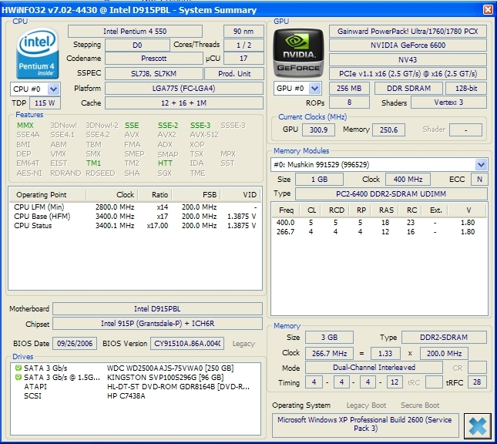Click the NV43 GPU codename field
Viewport: 497px width, 444px height.
(x=408, y=59)
